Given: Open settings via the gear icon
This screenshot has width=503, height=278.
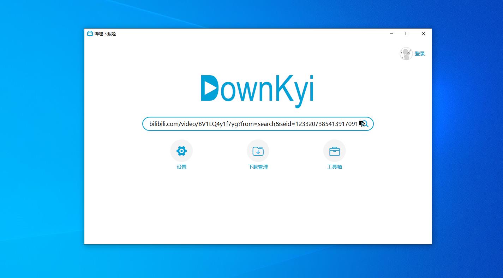Looking at the screenshot, I should (181, 151).
